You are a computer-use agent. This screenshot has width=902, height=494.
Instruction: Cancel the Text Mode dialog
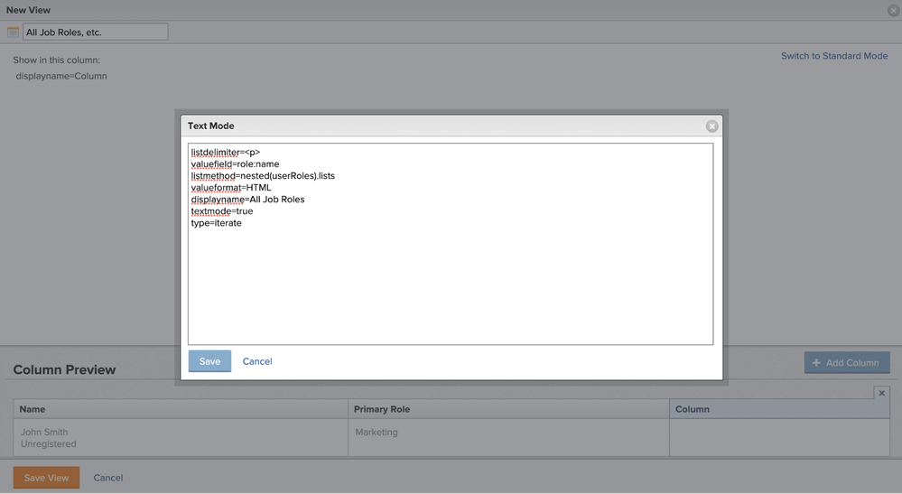tap(257, 361)
